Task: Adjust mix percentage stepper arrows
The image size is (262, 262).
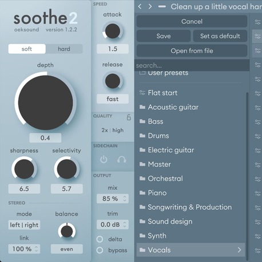Action: 125,199
